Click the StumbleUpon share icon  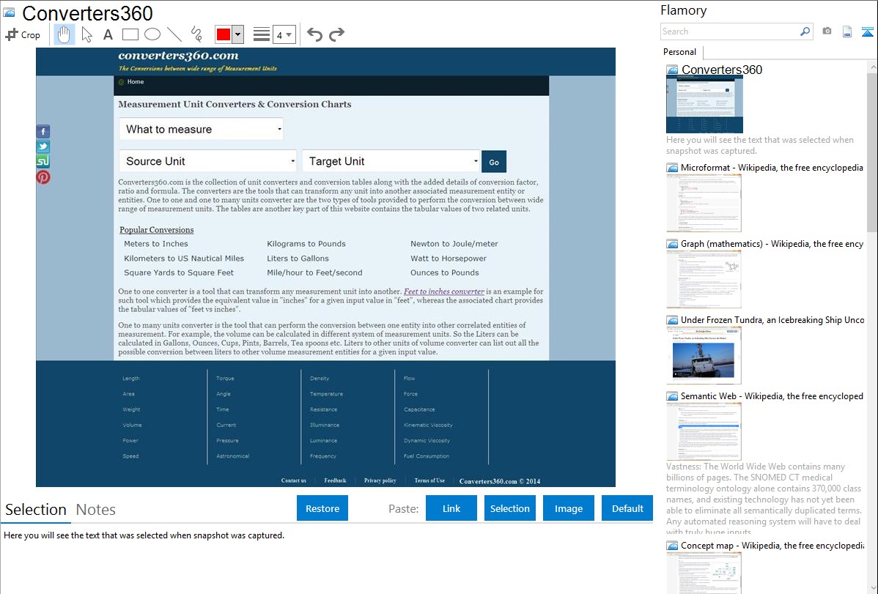coord(43,161)
